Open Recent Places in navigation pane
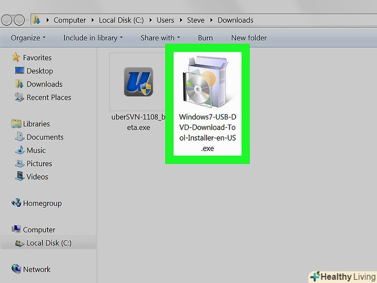The height and width of the screenshot is (283, 377). pos(49,97)
